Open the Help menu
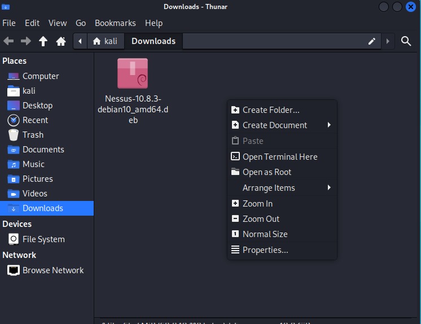This screenshot has width=421, height=324. click(x=154, y=23)
